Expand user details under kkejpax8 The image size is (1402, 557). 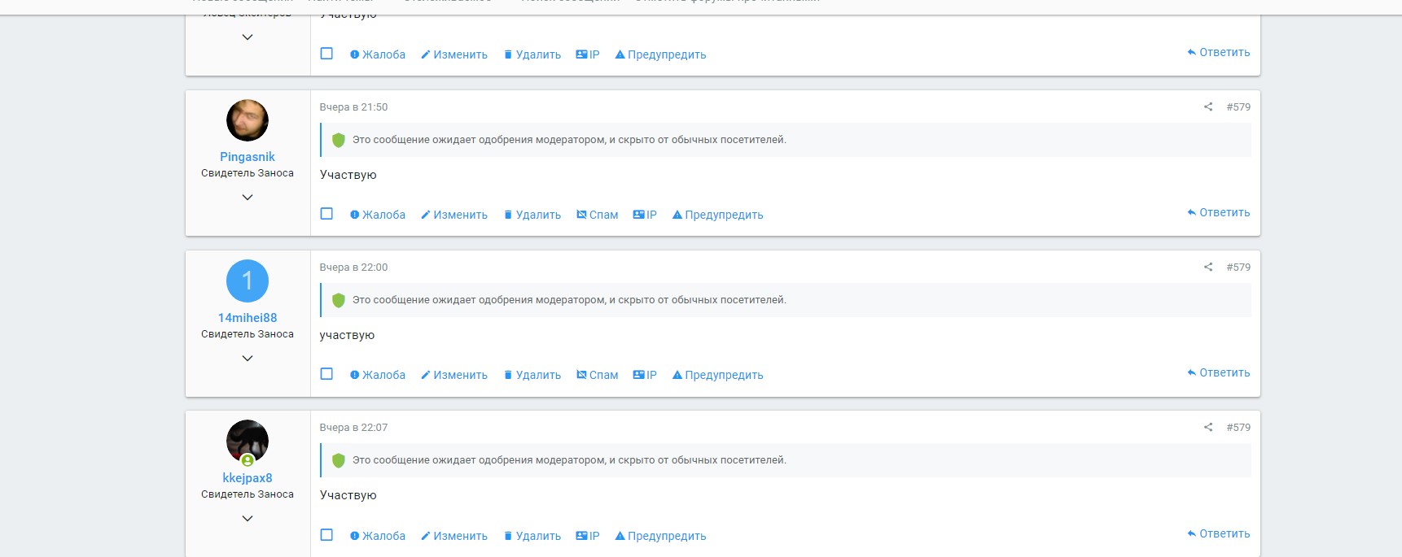coord(248,519)
